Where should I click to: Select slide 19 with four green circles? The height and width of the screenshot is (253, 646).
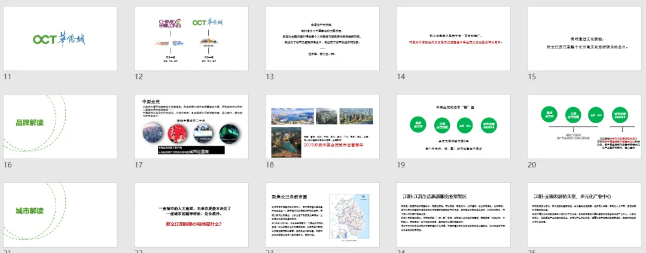click(453, 127)
